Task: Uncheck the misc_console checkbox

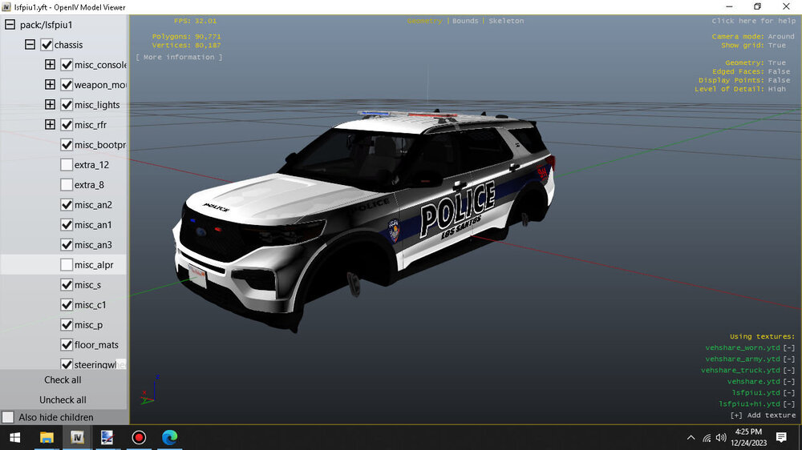Action: point(67,64)
